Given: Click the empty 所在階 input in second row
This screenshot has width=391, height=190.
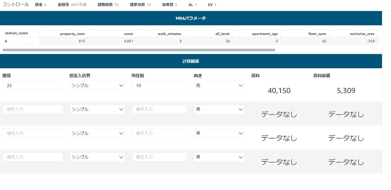Looking at the screenshot, I should (160, 109).
